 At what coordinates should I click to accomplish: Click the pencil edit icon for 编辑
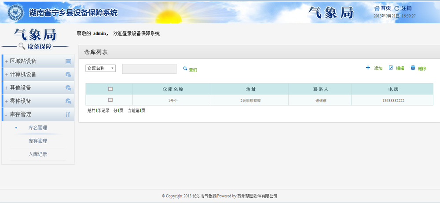pos(391,68)
